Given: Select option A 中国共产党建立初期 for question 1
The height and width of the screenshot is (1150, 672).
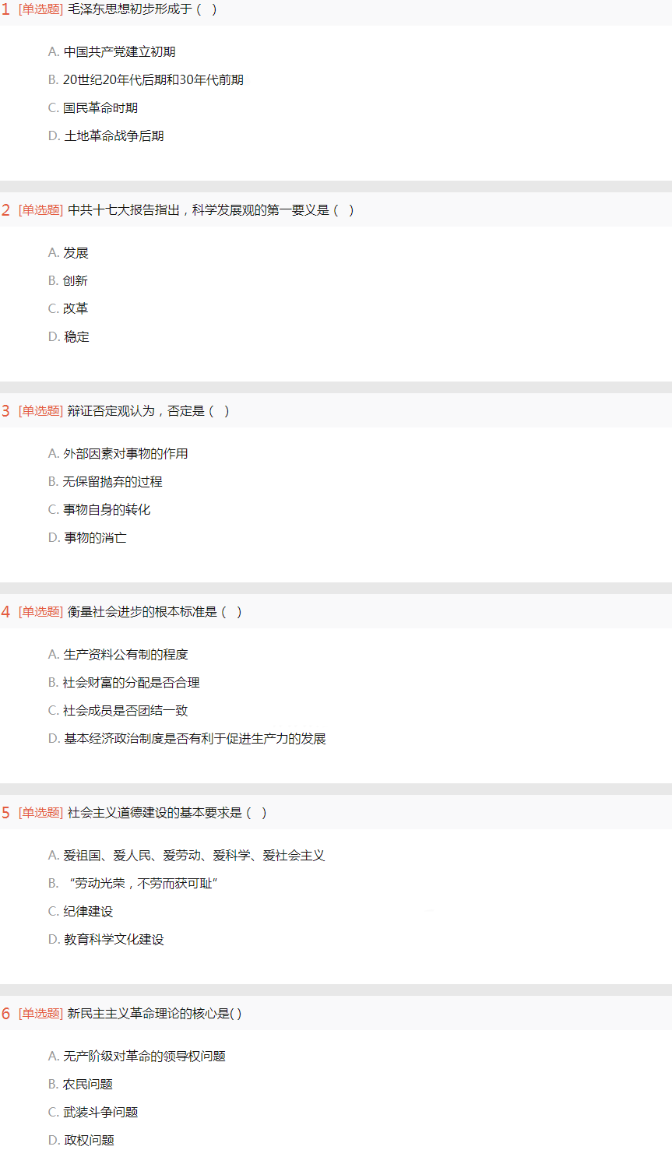Looking at the screenshot, I should [x=112, y=52].
